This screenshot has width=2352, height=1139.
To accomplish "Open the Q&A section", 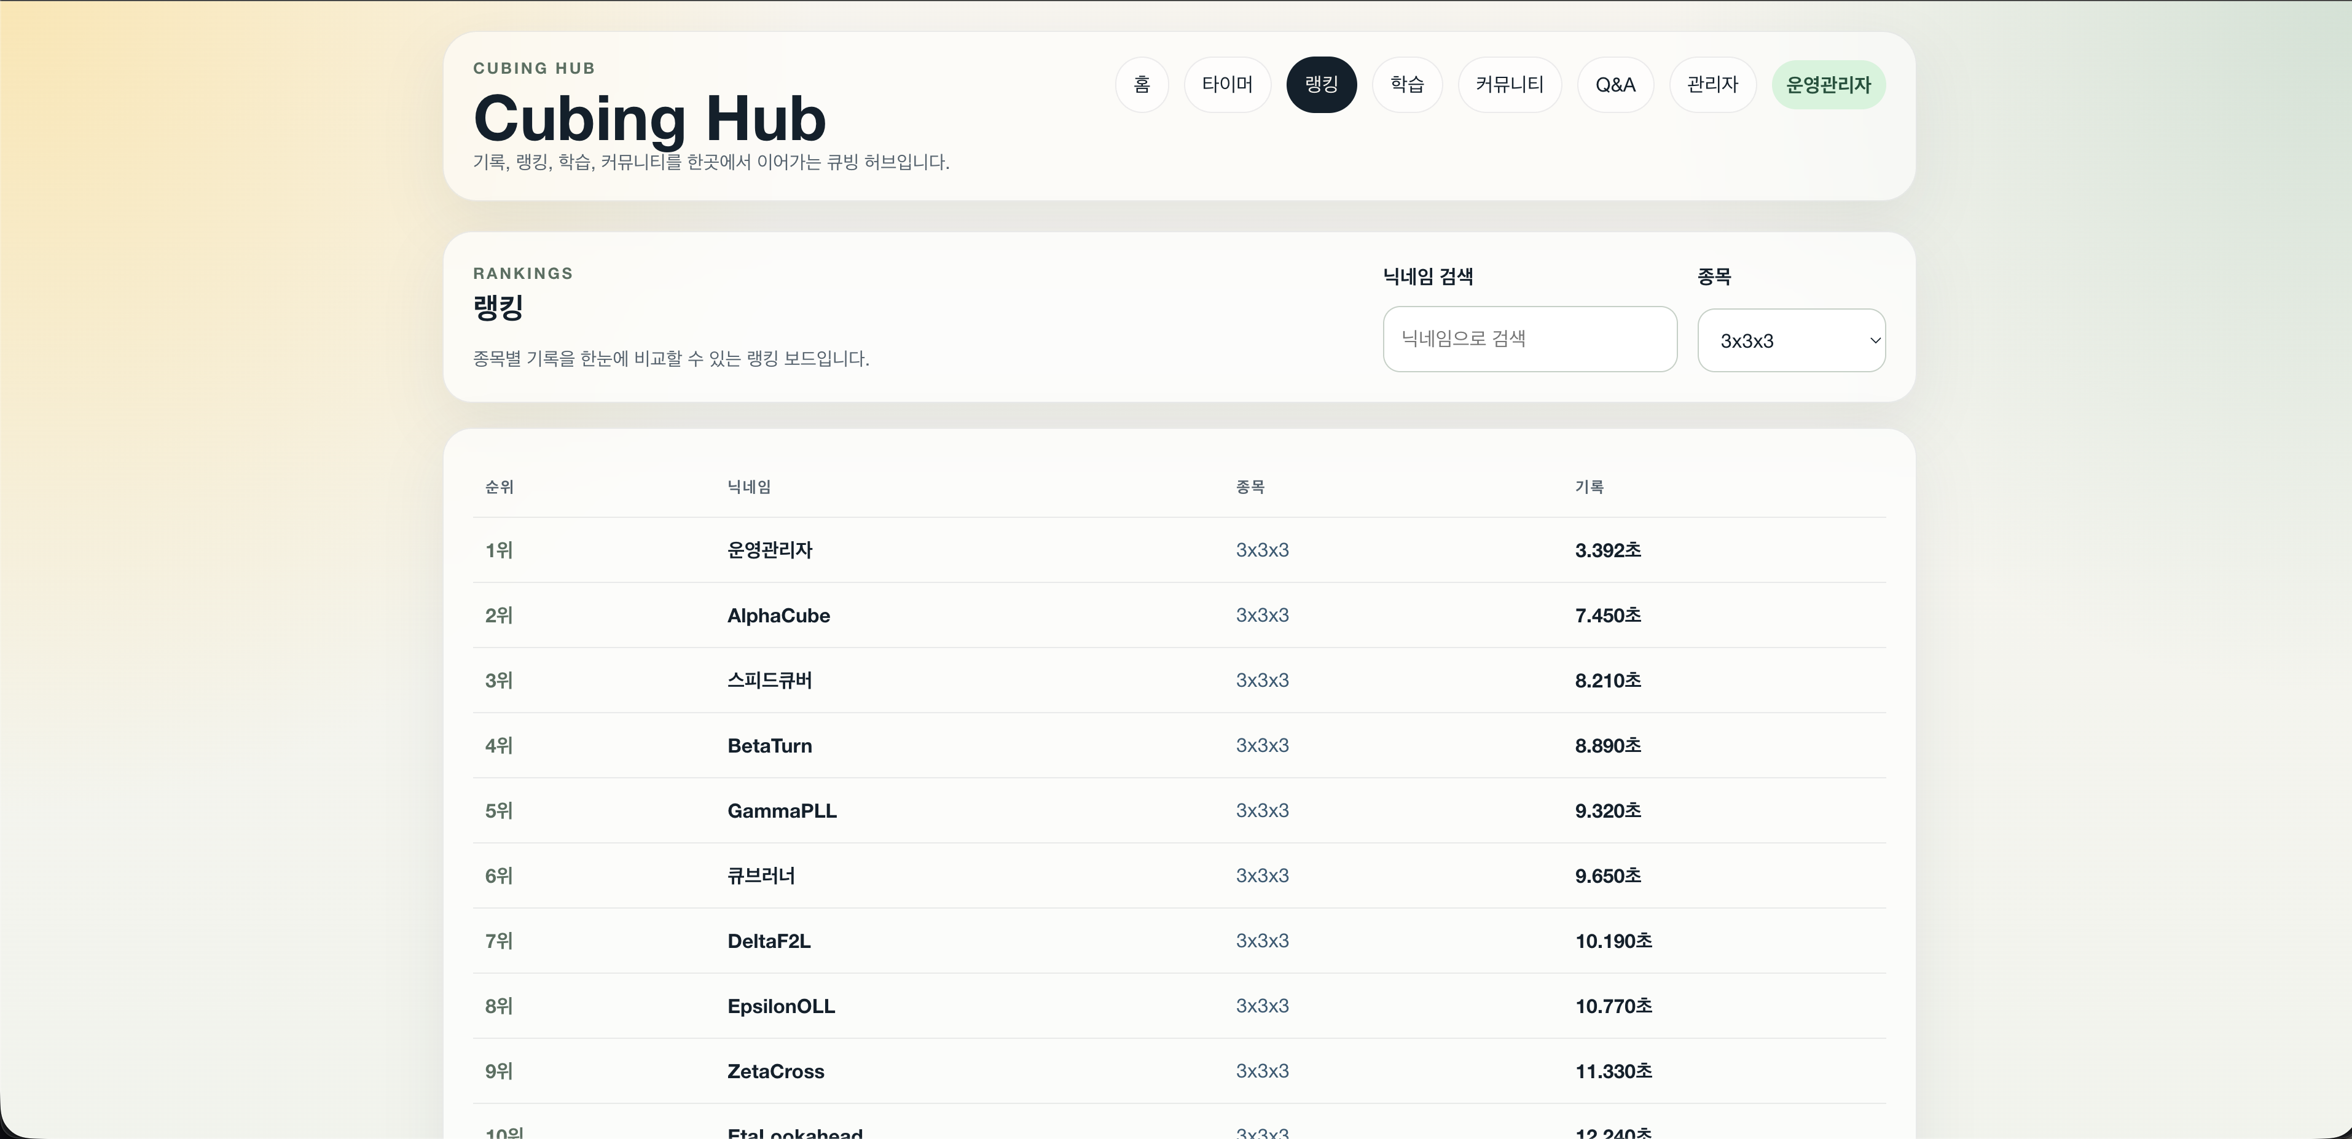I will point(1614,84).
